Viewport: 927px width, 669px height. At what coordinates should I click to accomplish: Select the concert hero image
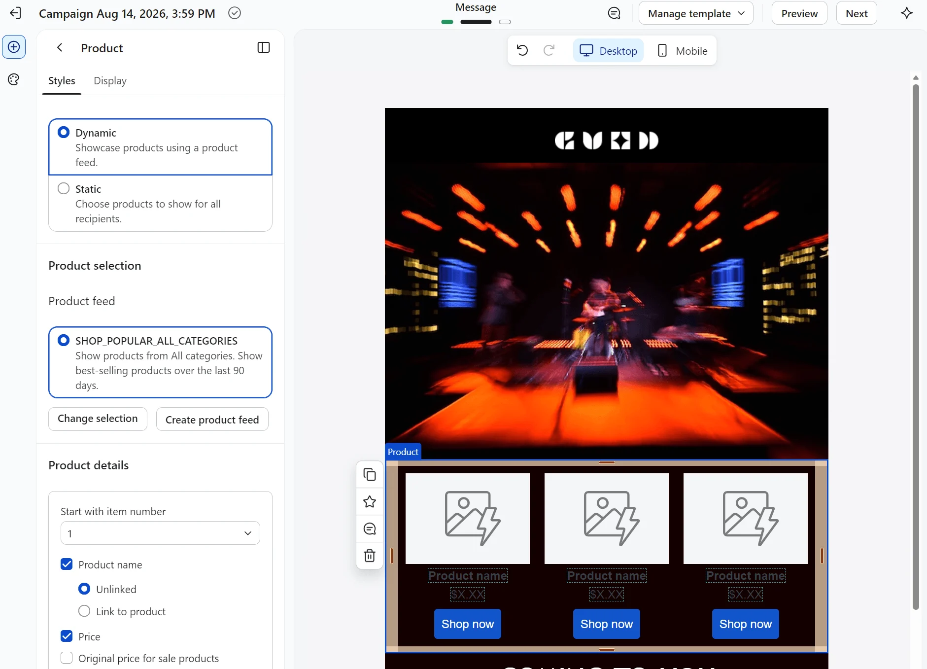(607, 311)
